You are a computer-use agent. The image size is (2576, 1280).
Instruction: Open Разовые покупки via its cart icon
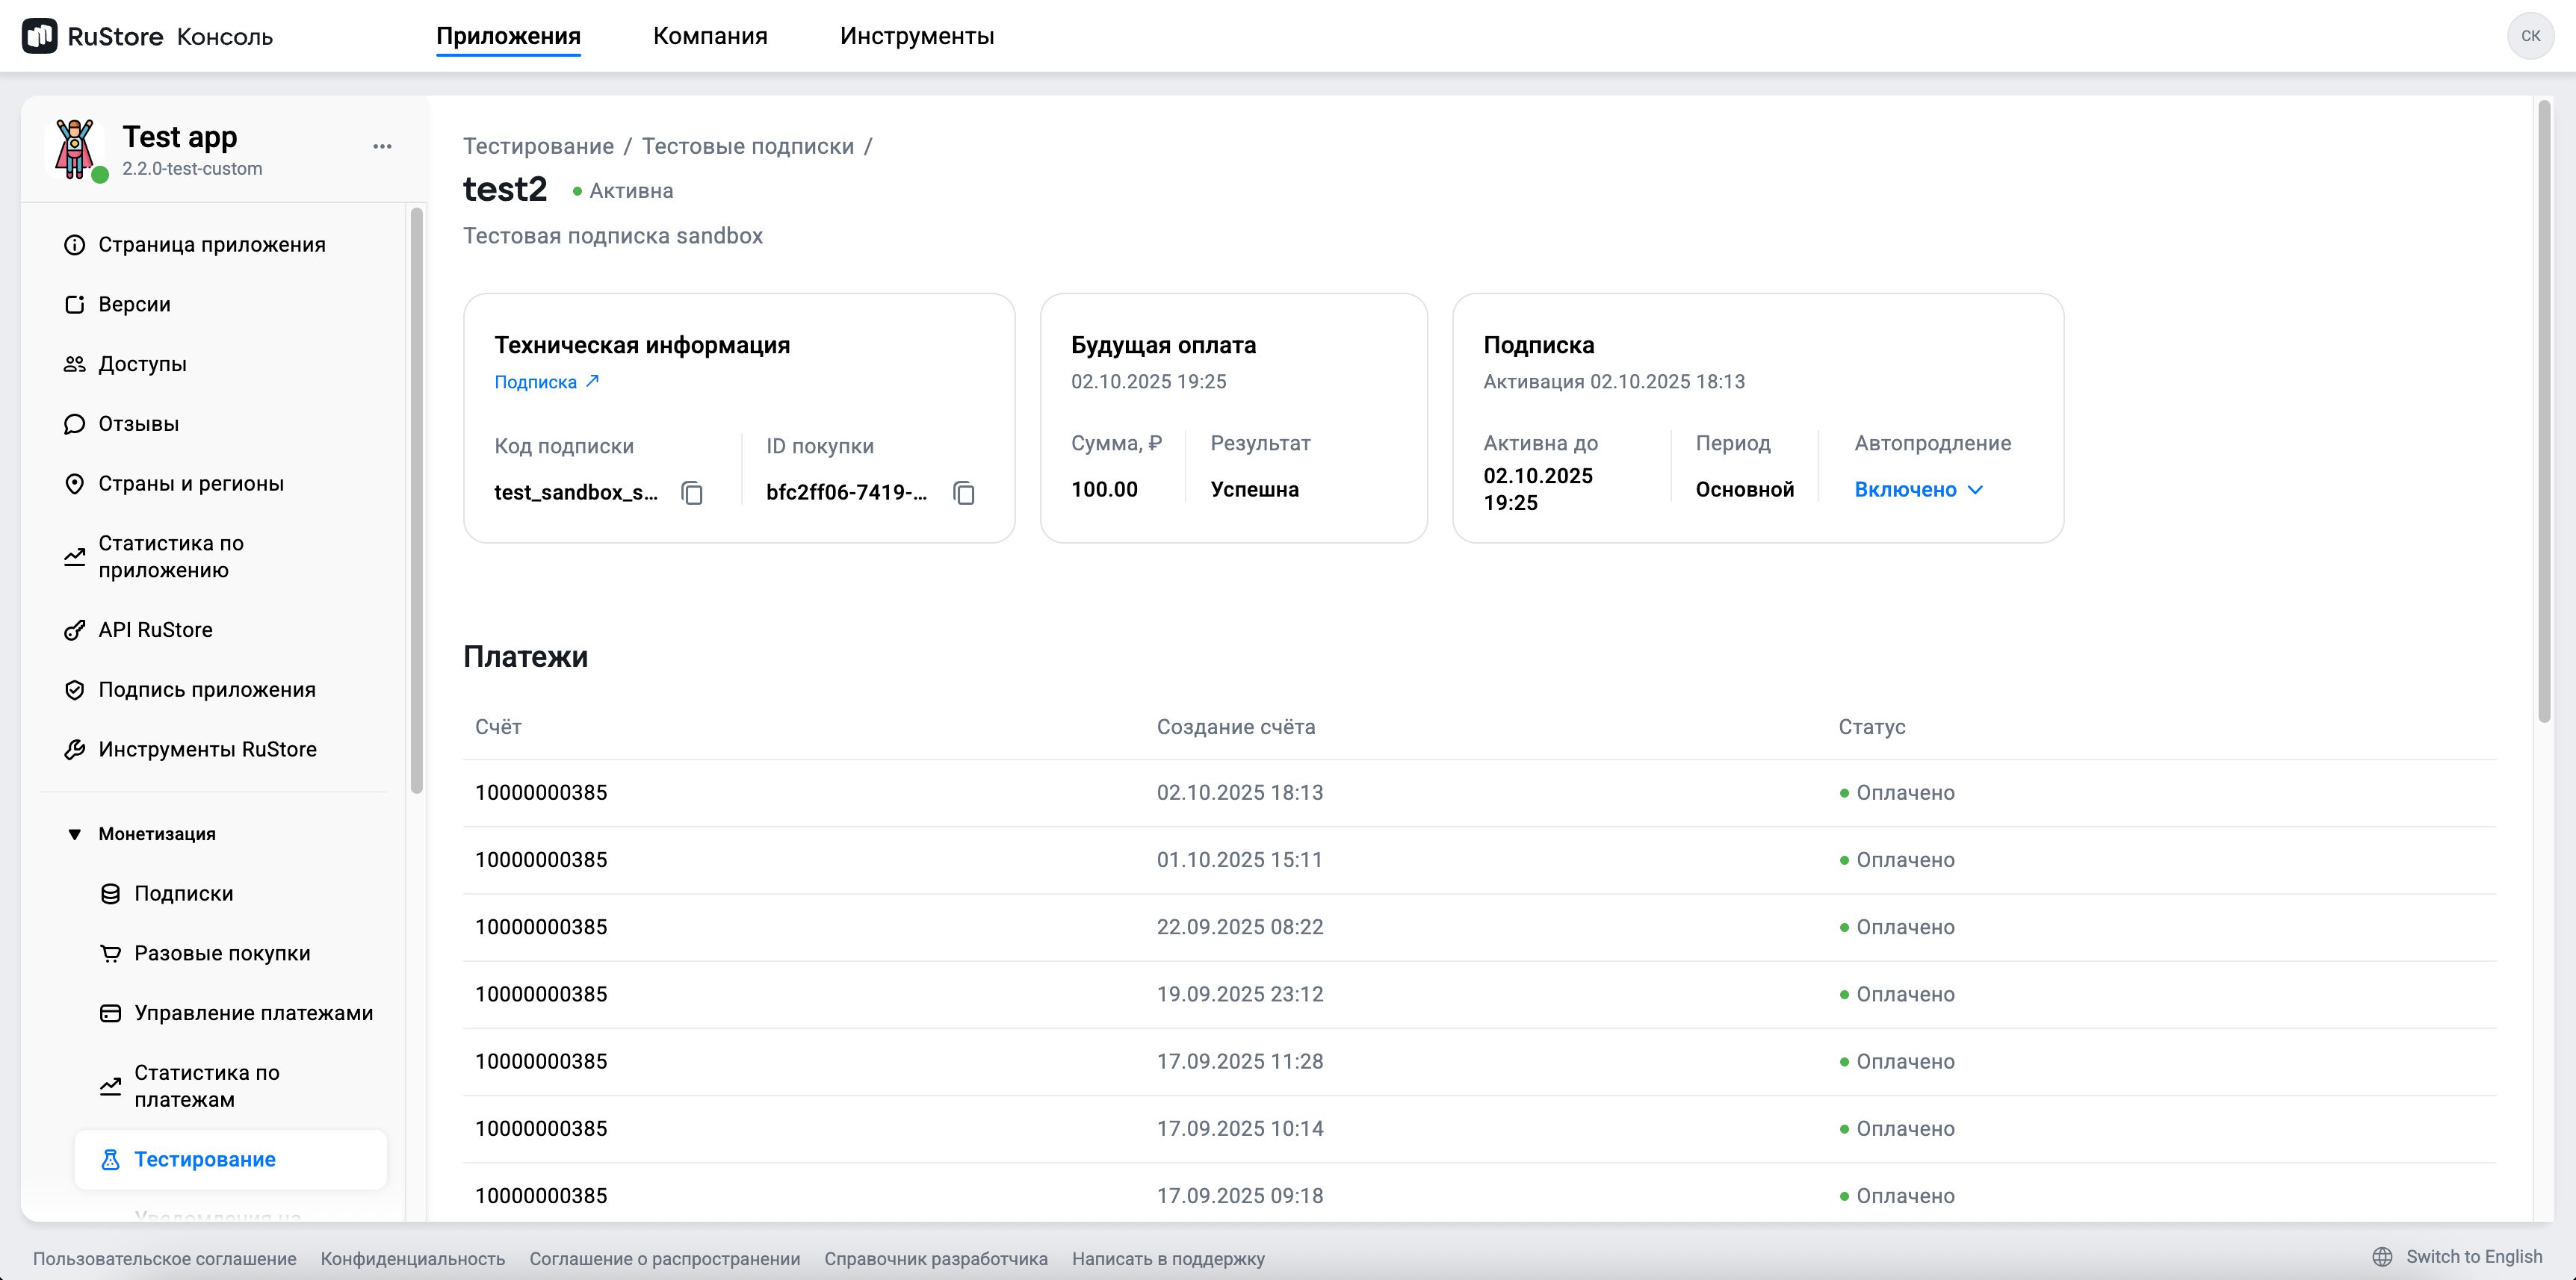[x=111, y=953]
